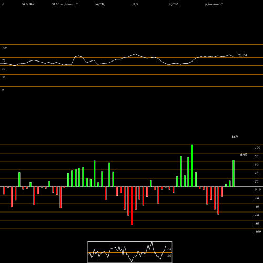Click the '(5,5' parameter text
This screenshot has height=263, width=263.
pos(135,4)
